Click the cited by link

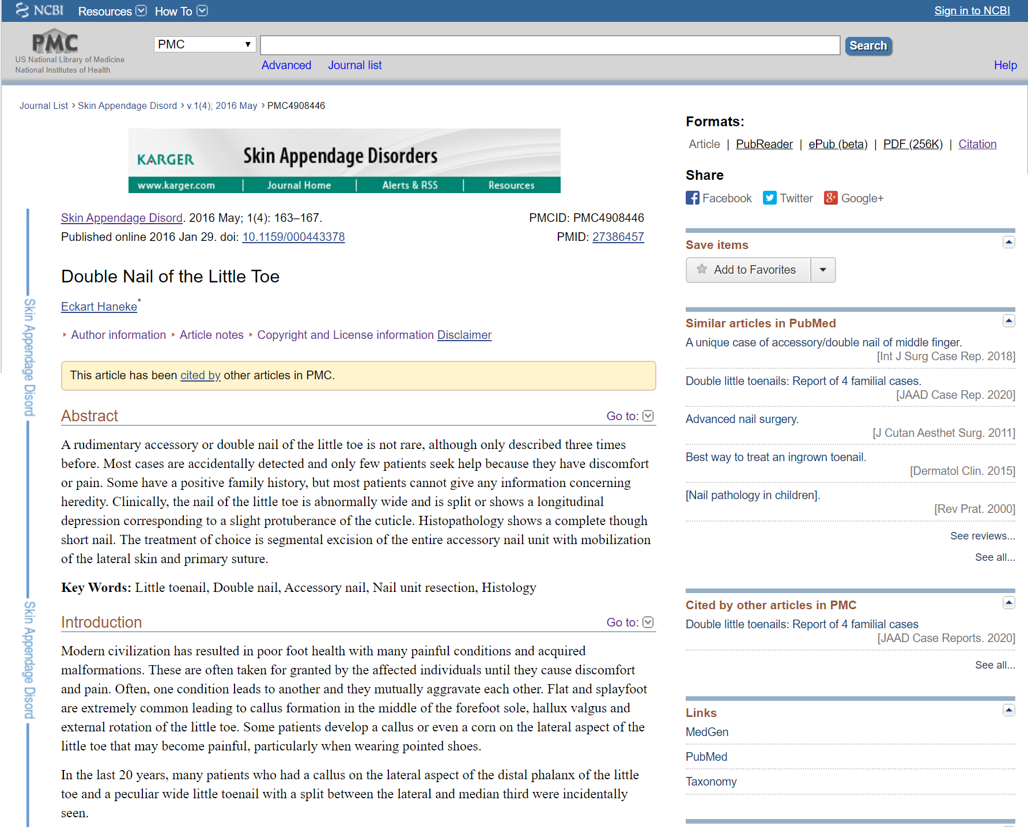(201, 375)
